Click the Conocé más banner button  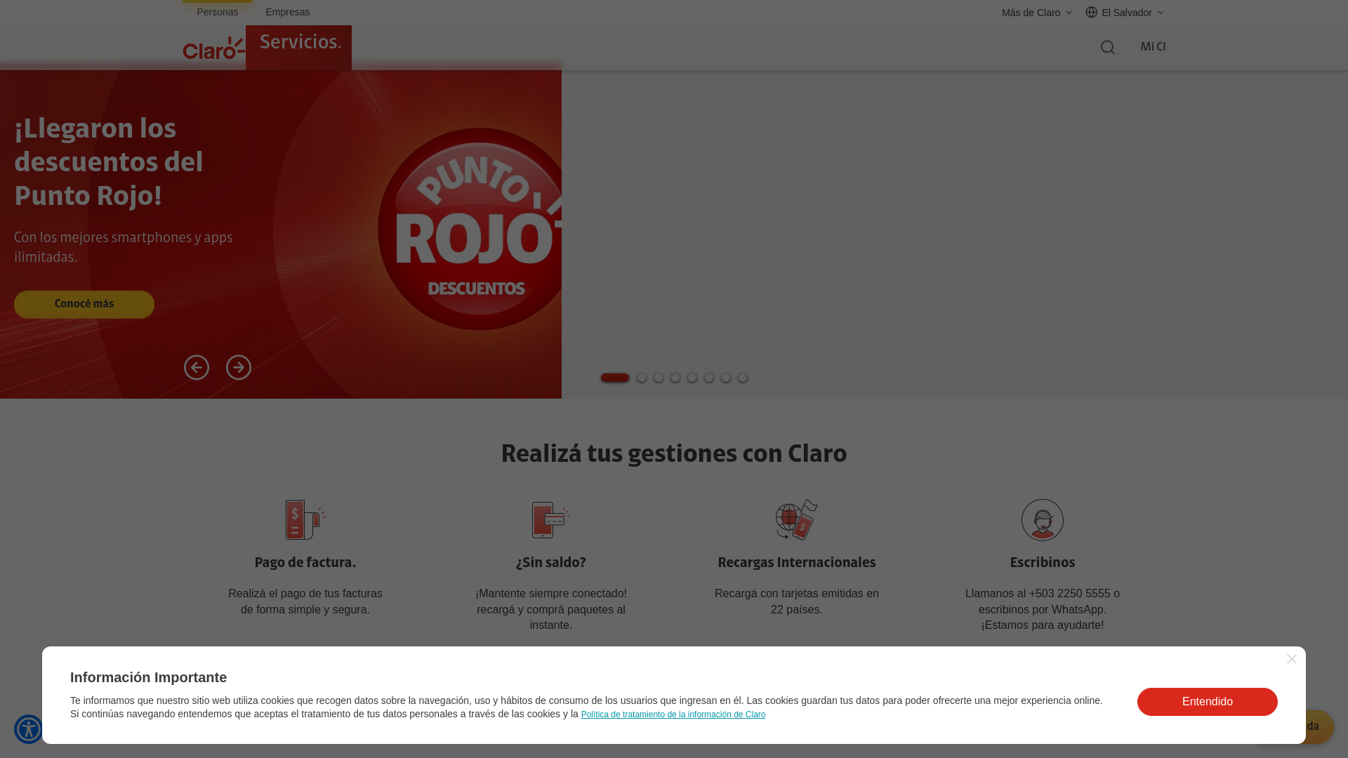click(x=84, y=305)
